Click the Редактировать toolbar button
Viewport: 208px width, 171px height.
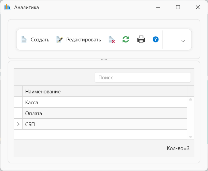coord(79,39)
